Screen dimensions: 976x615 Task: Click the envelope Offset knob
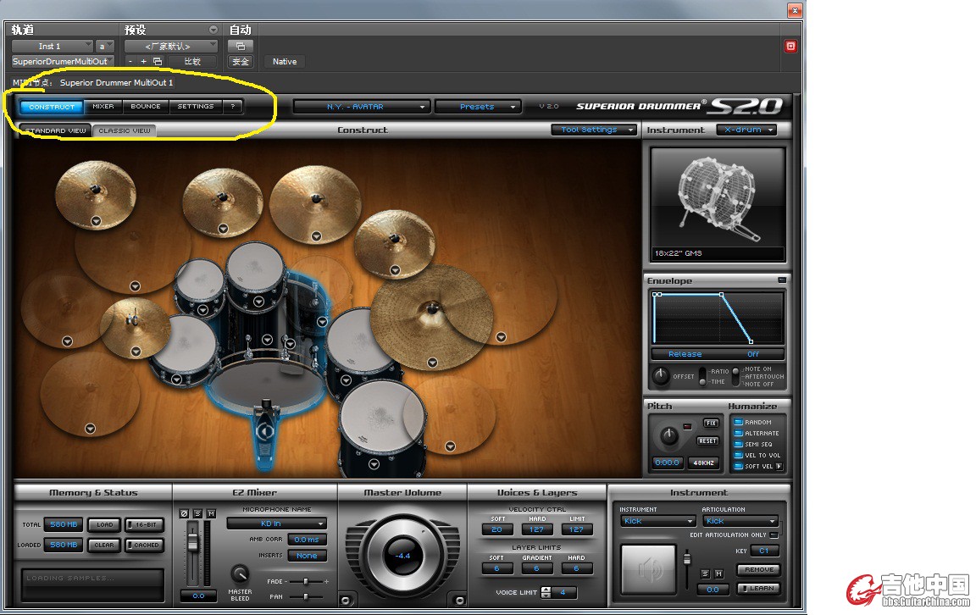click(660, 376)
